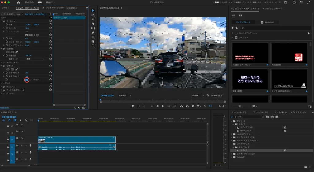
Task: Open the エッセンシャルサウンド panel tab
Action: [x=272, y=9]
